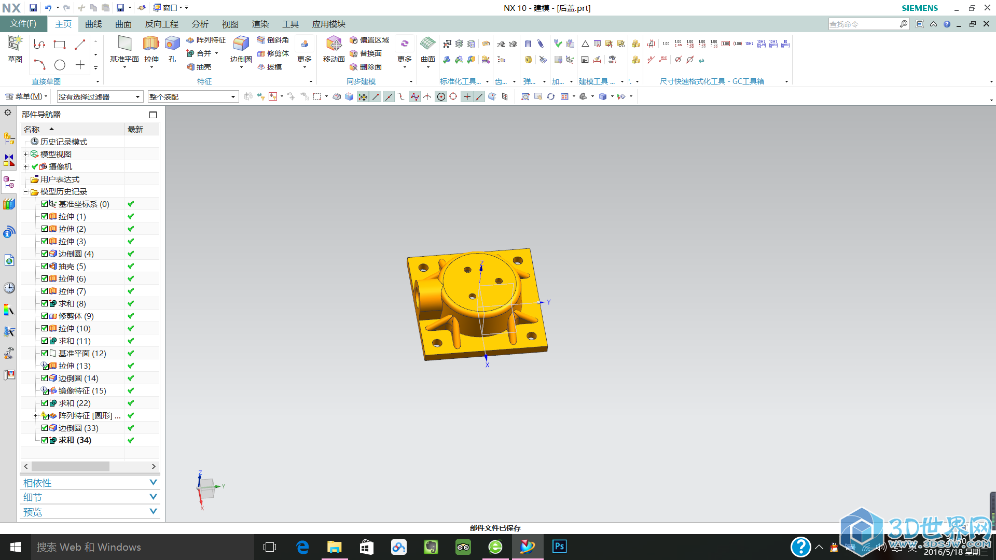Screen dimensions: 996x560
Task: Uncheck the 修剪体 (9) feature checkbox
Action: [45, 316]
